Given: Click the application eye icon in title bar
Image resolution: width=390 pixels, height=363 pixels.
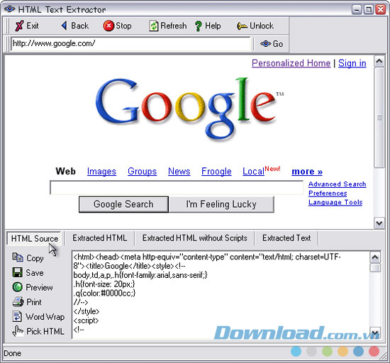Looking at the screenshot, I should coord(9,9).
